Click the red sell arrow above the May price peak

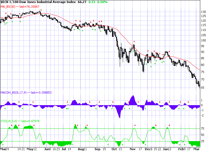pyautogui.click(x=41, y=10)
